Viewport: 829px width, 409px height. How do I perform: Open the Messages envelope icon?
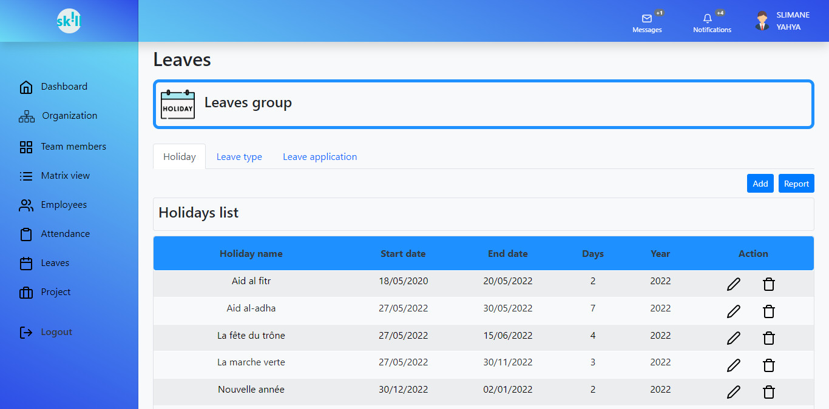(x=646, y=19)
